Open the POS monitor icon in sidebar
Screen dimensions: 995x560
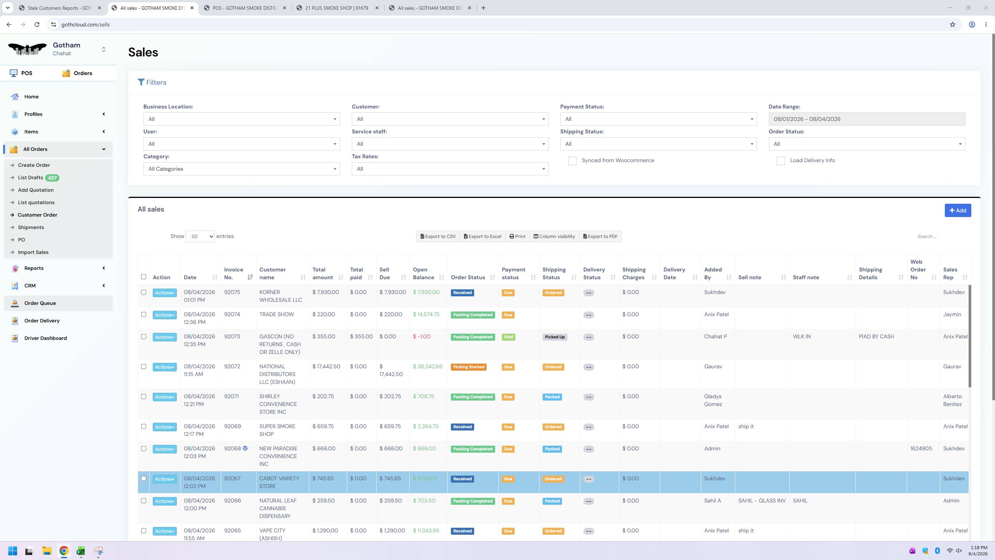tap(14, 73)
